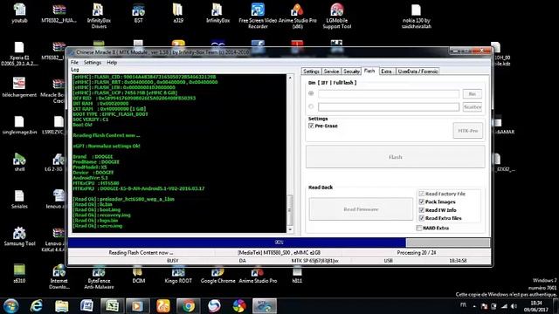Open the Settings menu in menu bar
Screen dimensions: 559x314
93,62
